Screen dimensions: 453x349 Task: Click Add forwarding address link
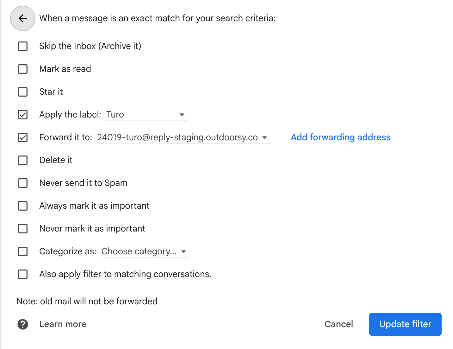[340, 137]
